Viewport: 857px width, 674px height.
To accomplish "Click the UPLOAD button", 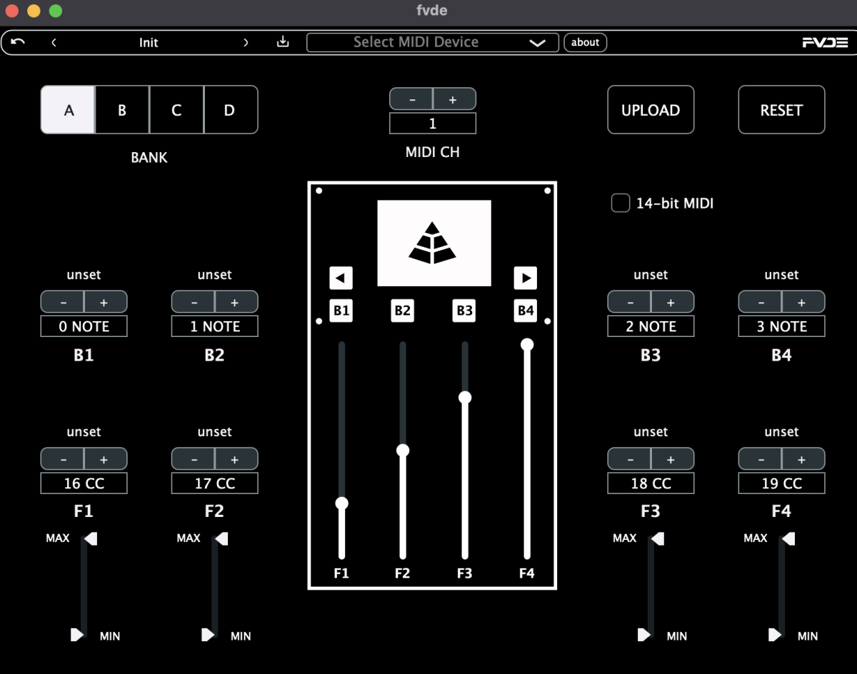I will 651,110.
